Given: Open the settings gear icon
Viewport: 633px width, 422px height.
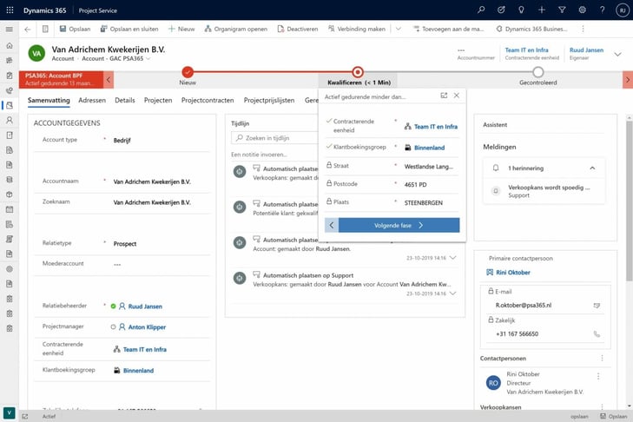Looking at the screenshot, I should point(582,10).
